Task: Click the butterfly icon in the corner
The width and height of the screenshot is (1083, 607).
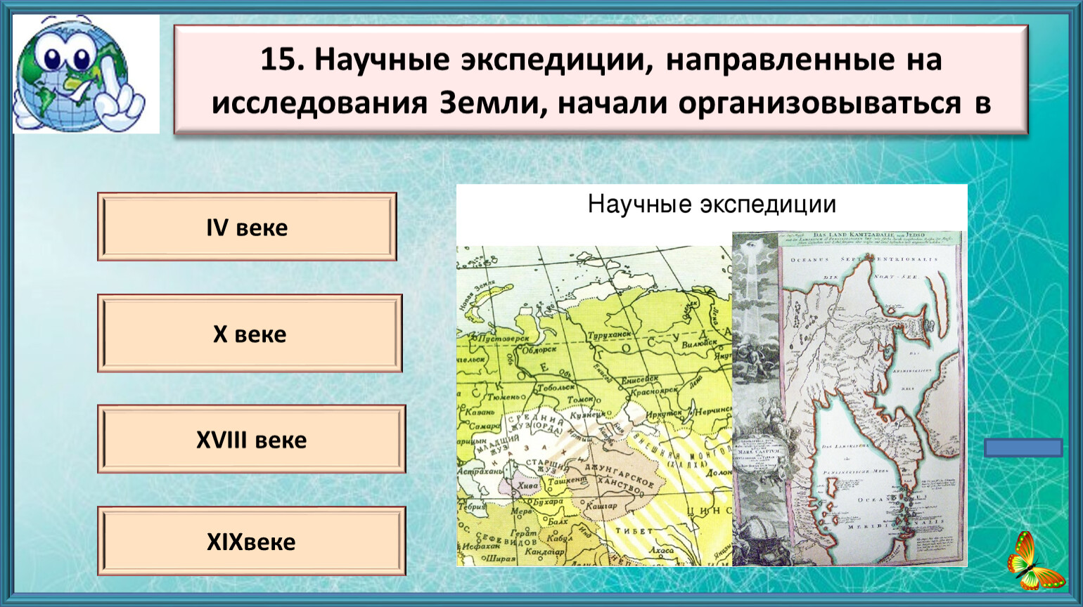Action: point(1035,561)
